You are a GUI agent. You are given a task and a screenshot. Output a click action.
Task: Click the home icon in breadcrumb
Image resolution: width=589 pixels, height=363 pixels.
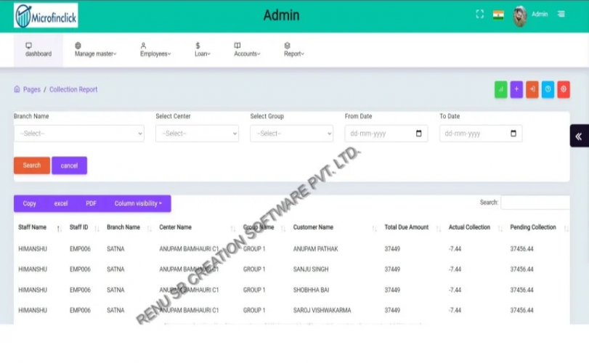17,89
